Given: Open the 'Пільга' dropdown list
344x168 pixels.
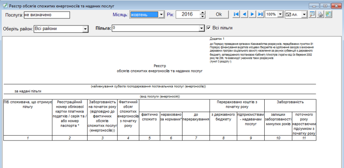Looking at the screenshot, I should click(x=201, y=28).
